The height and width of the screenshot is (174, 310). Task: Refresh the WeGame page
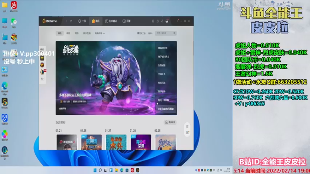(71, 21)
